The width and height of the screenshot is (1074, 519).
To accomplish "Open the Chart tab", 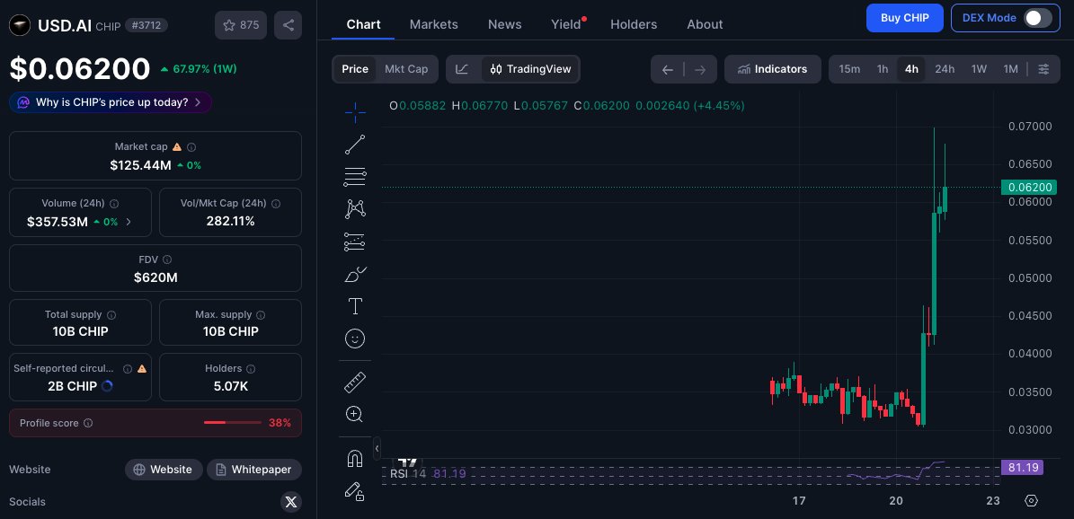I will point(363,24).
